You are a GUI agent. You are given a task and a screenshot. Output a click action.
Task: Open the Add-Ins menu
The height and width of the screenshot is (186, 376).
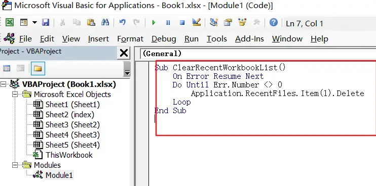pos(249,39)
